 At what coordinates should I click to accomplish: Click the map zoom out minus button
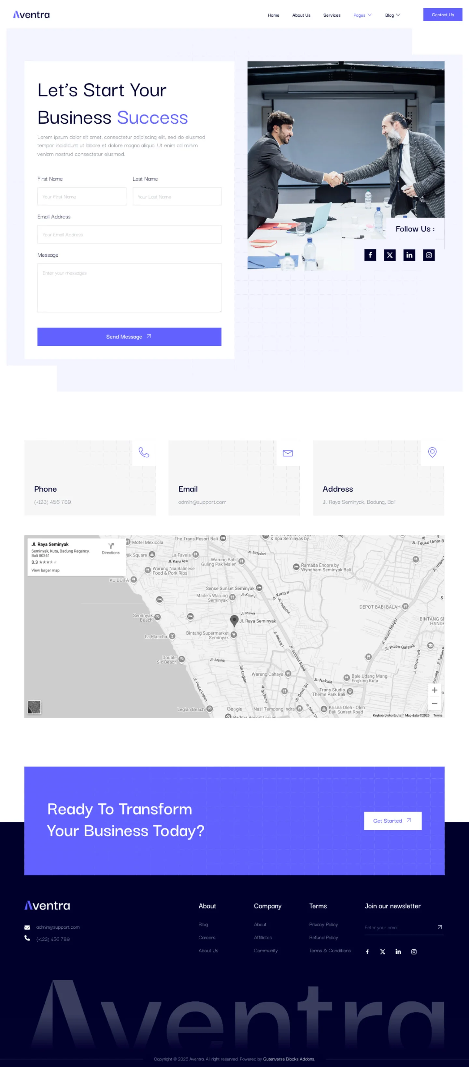point(434,703)
